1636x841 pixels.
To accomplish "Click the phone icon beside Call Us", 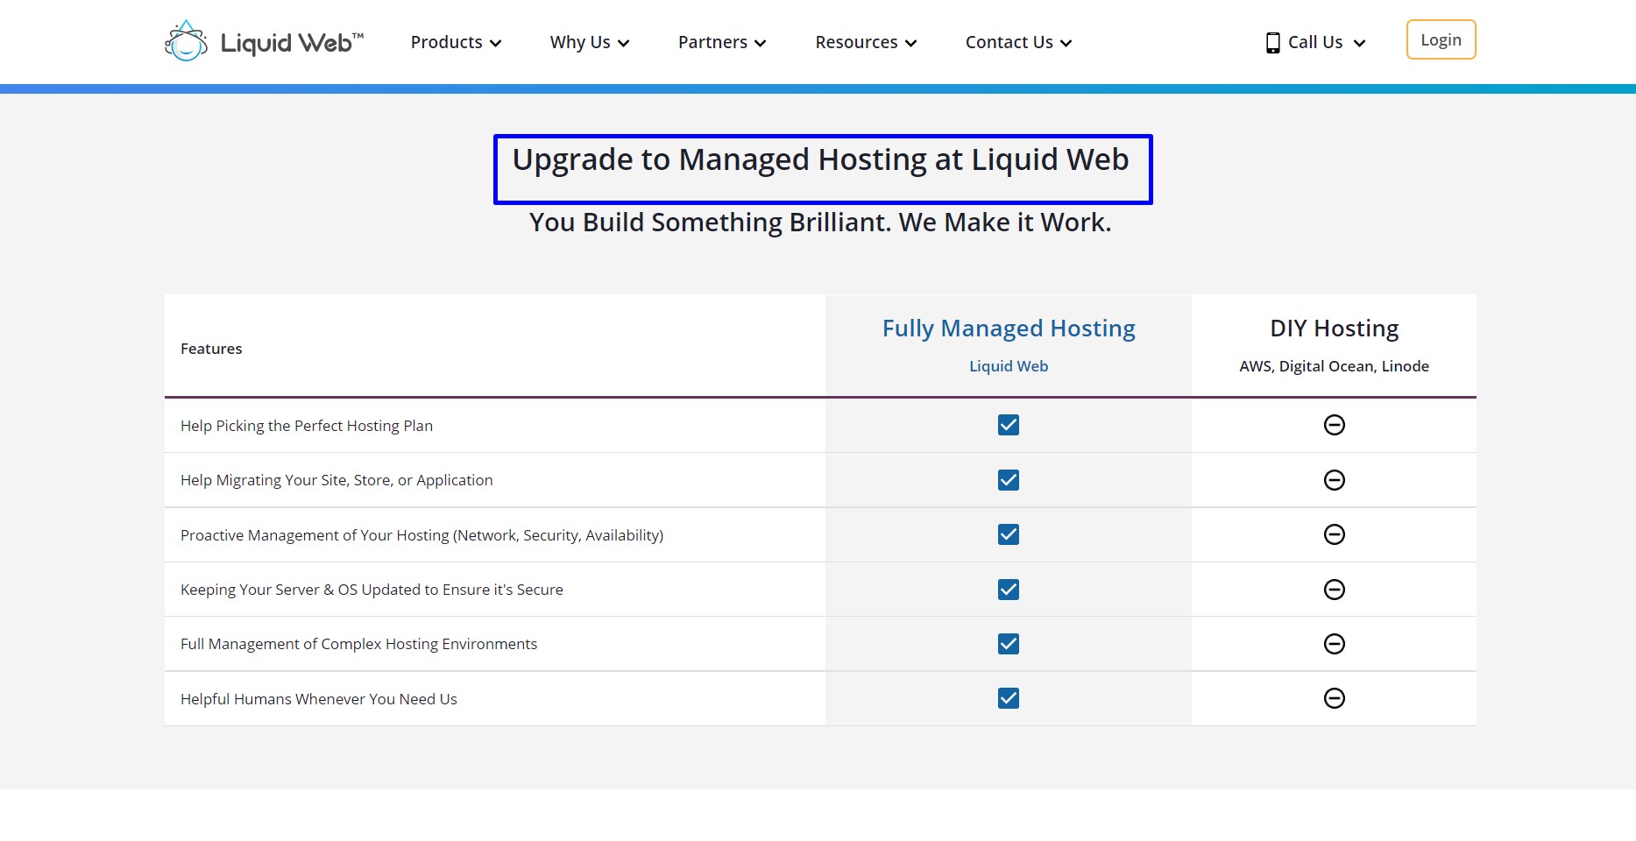I will click(1272, 43).
